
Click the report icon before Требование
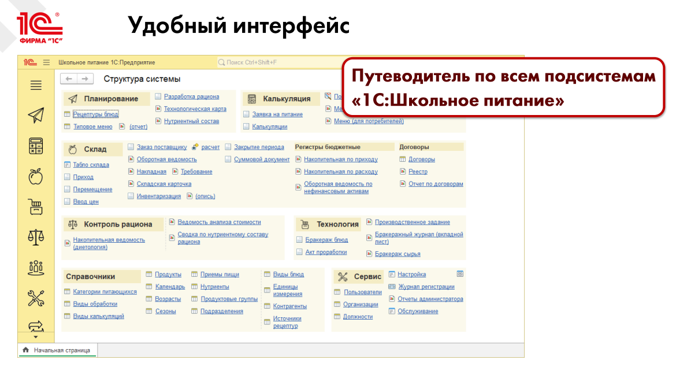[175, 171]
